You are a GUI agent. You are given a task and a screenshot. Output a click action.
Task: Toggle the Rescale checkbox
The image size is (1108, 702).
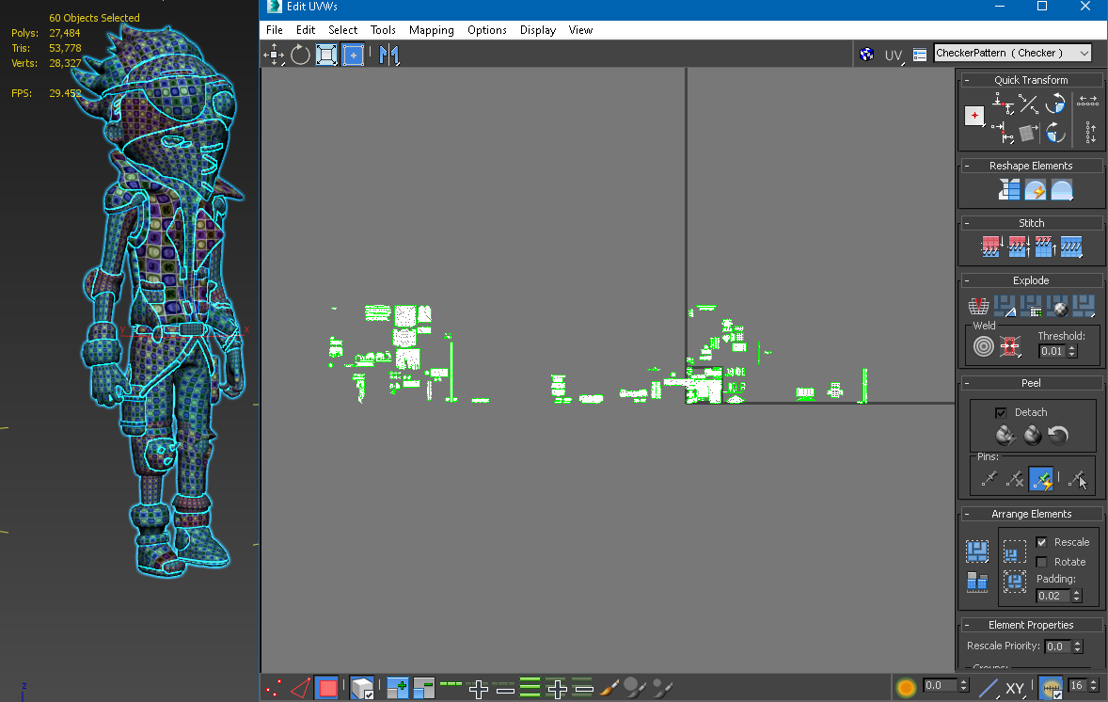1041,542
